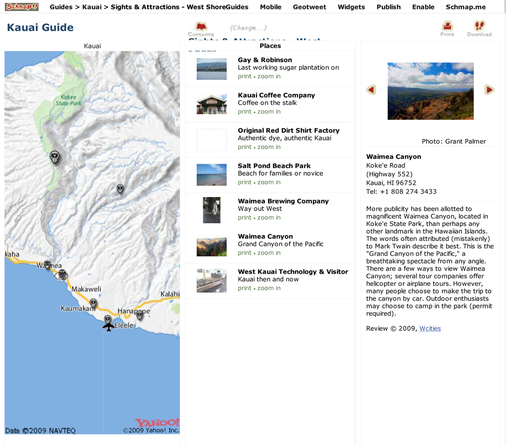Click Kauai Coffee Company thumbnail photo

coord(212,104)
